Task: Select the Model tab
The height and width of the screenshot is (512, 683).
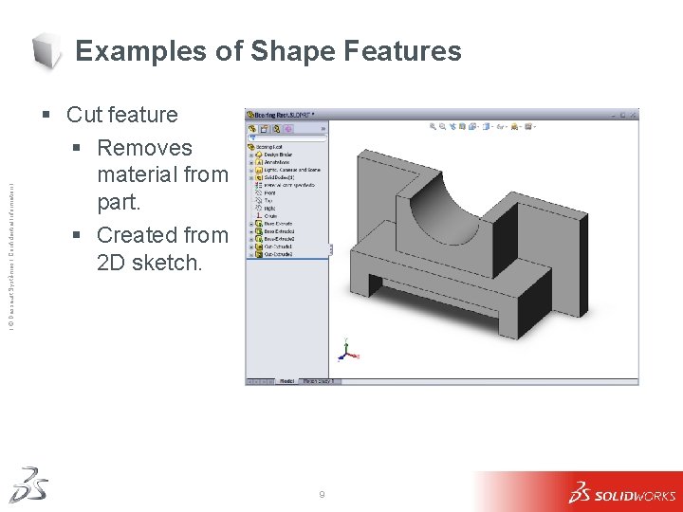Action: [286, 381]
